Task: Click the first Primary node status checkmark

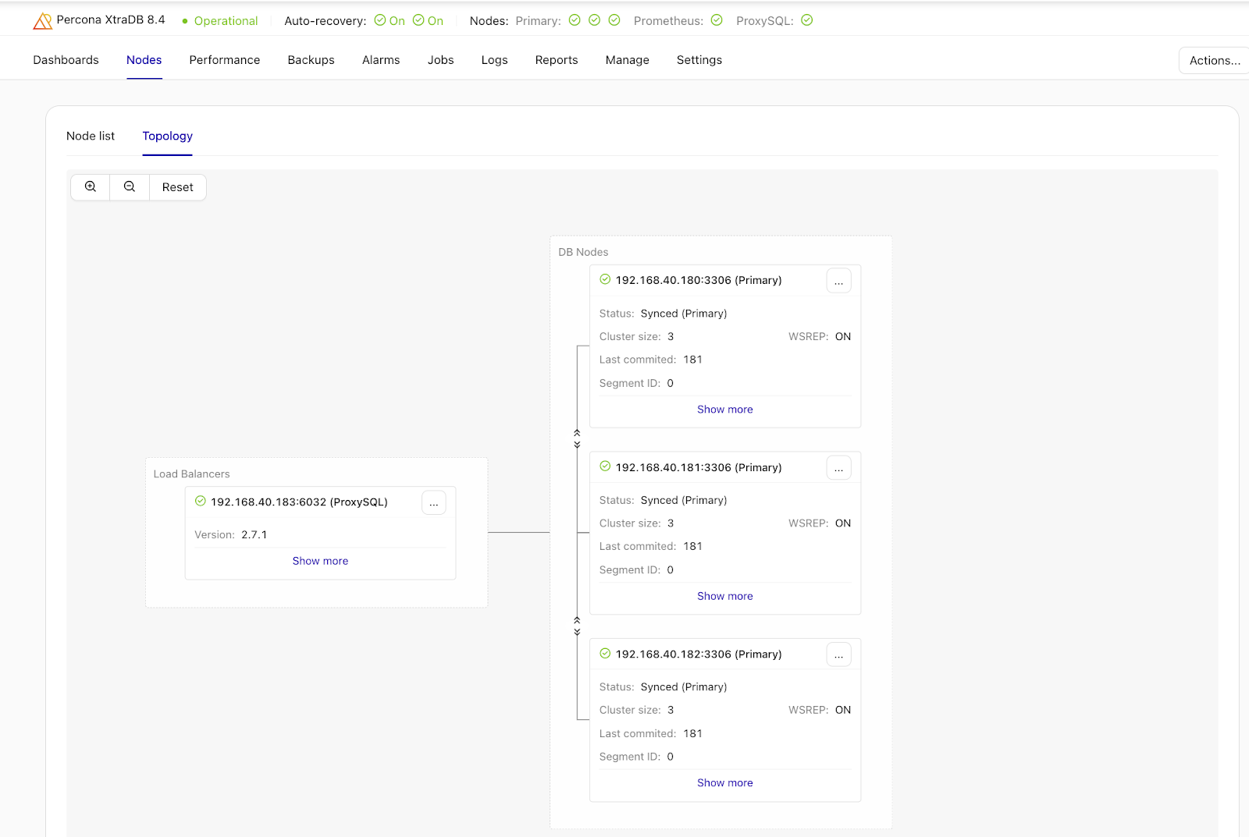Action: click(574, 20)
